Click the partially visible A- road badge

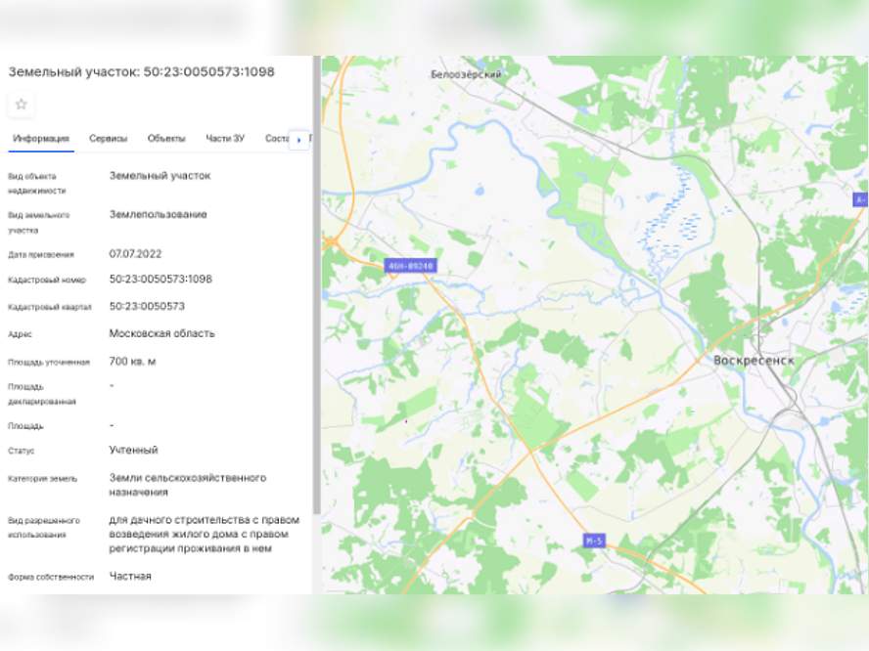(x=861, y=199)
